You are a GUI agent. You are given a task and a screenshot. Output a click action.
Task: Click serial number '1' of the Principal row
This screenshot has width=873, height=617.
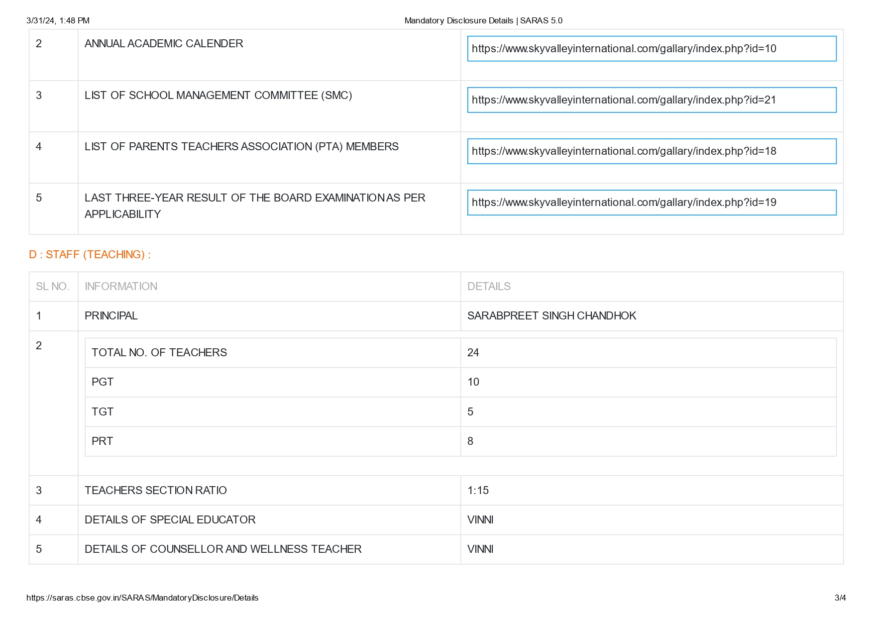pyautogui.click(x=39, y=316)
